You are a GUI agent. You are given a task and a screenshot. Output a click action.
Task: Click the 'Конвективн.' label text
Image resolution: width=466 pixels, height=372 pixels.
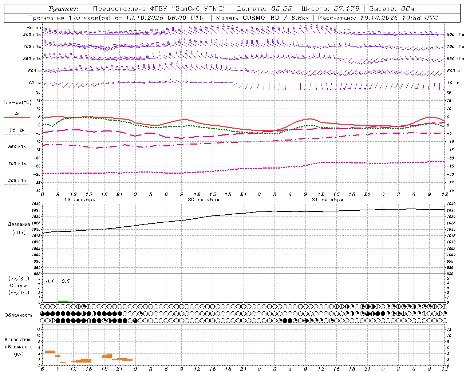[x=19, y=340]
